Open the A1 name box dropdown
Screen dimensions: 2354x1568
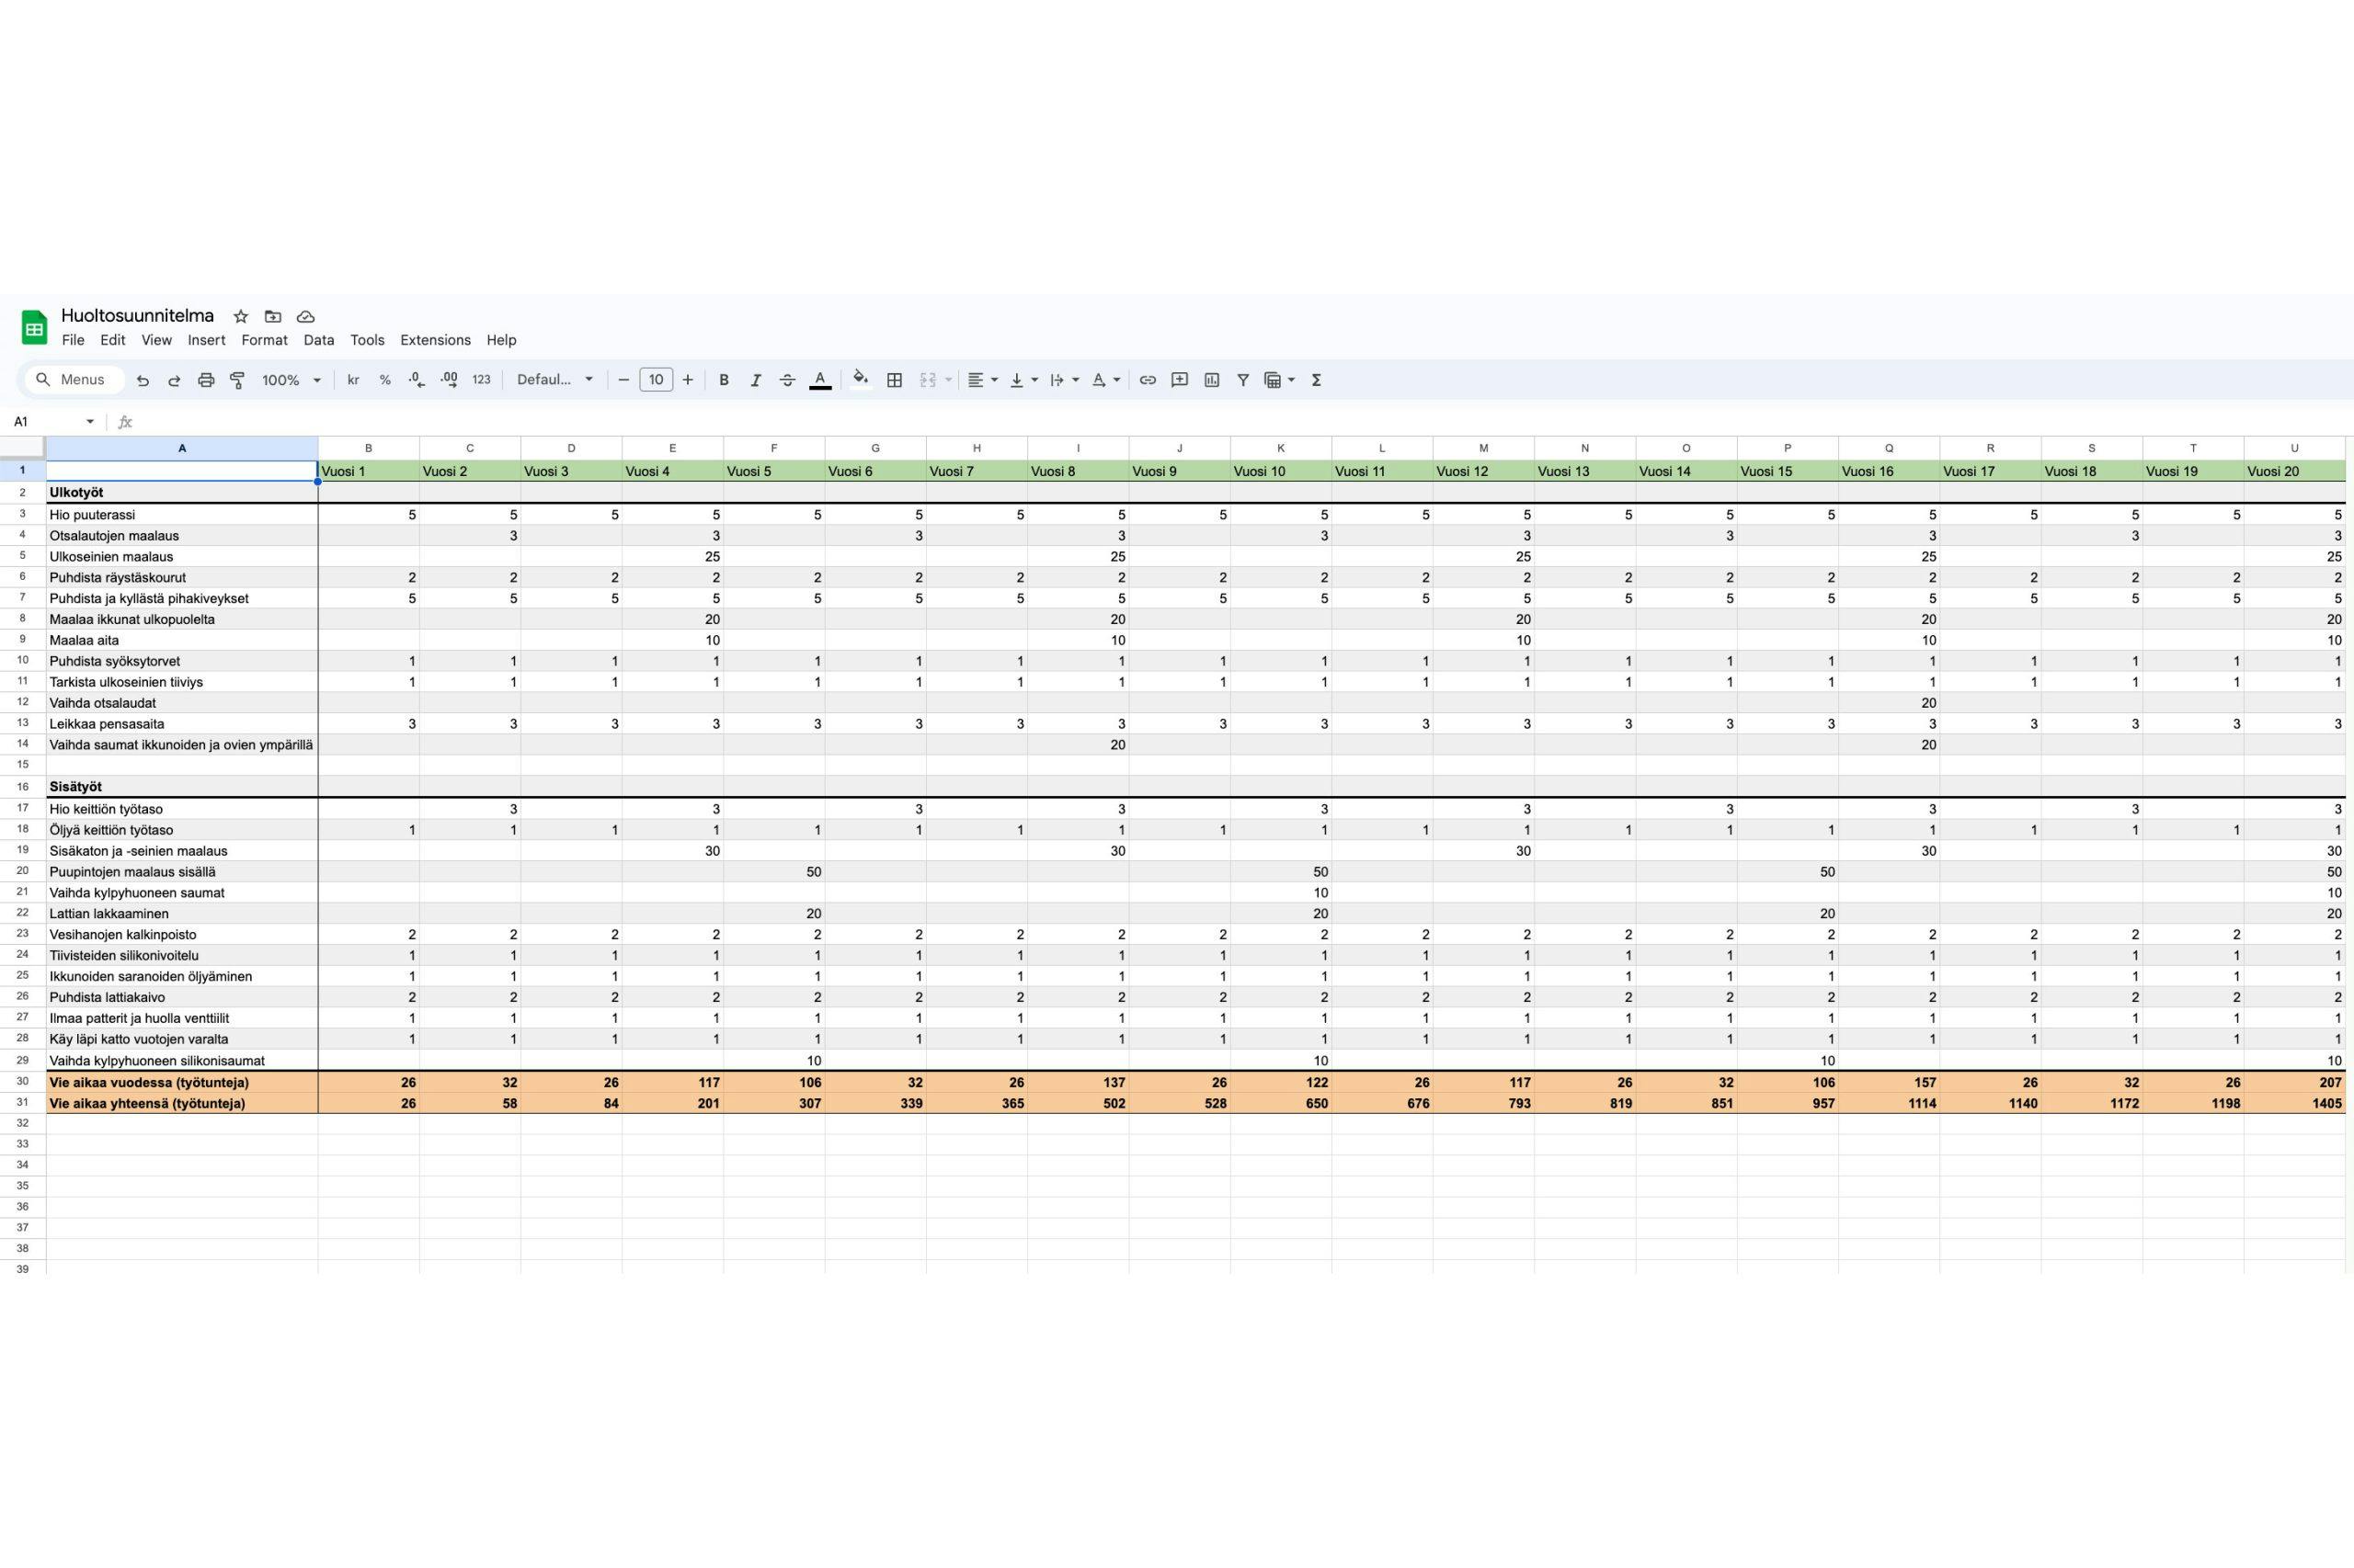click(90, 422)
